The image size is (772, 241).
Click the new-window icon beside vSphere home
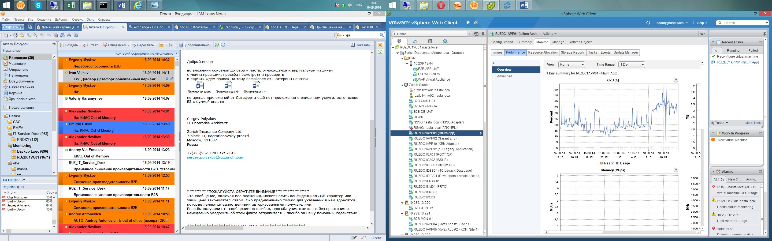pyautogui.click(x=476, y=23)
